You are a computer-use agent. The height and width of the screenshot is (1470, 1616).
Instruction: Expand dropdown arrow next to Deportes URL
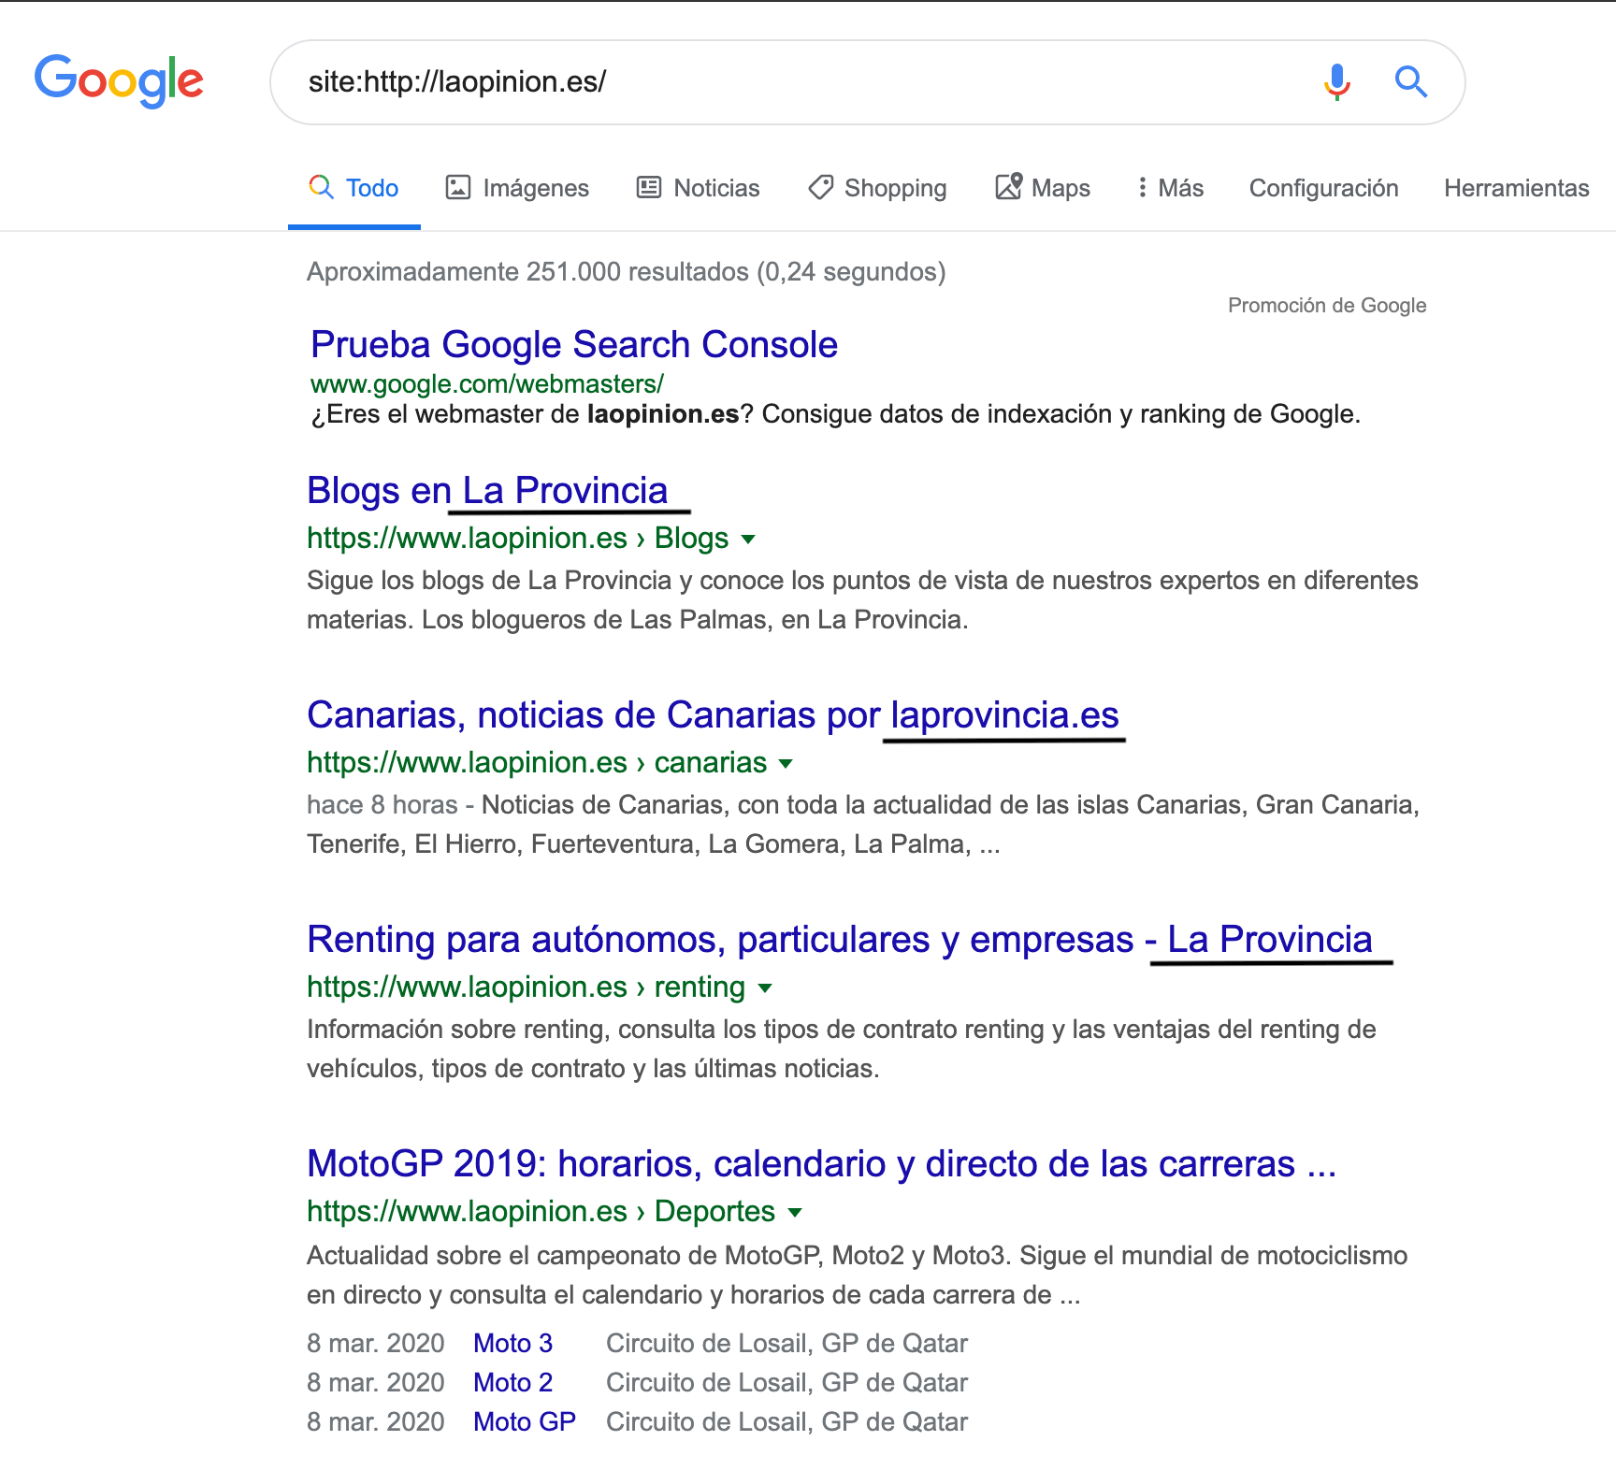tap(795, 1213)
